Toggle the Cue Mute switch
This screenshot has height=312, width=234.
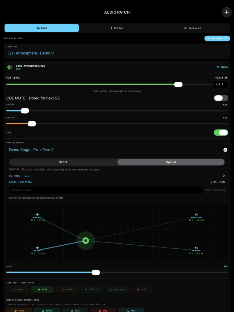point(221,98)
